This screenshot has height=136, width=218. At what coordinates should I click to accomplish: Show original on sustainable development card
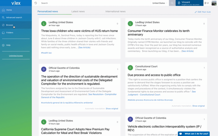(x=112, y=109)
